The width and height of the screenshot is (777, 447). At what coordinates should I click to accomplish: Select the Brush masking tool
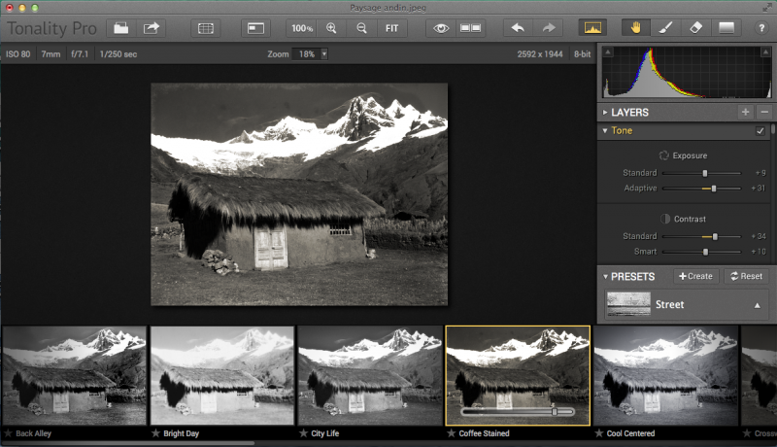[x=665, y=28]
